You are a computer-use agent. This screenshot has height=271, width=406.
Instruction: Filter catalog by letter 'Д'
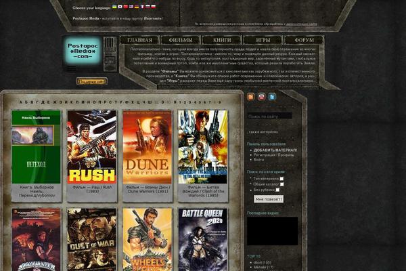[43, 102]
